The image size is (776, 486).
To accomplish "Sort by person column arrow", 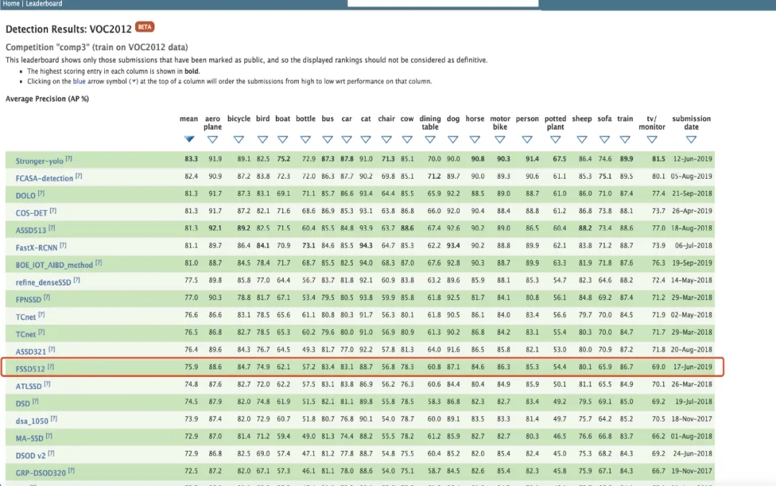I will pyautogui.click(x=527, y=139).
